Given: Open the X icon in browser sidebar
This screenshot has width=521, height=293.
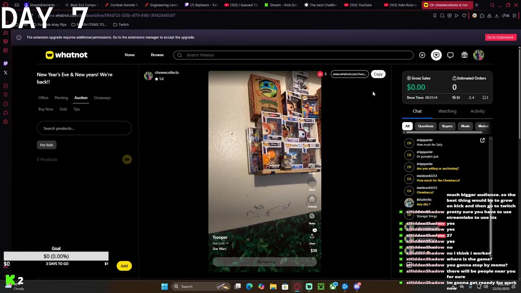Looking at the screenshot, I should (5, 72).
